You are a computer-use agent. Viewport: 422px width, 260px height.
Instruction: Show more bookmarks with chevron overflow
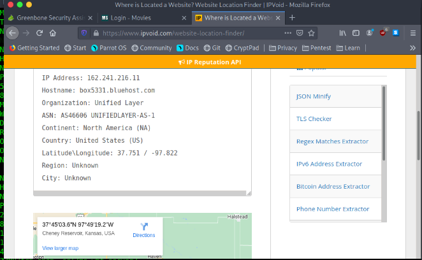tap(412, 48)
